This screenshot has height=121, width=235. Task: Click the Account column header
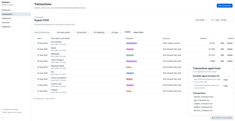(x=166, y=38)
